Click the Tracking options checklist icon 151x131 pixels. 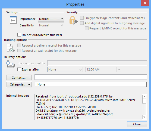click(x=11, y=48)
